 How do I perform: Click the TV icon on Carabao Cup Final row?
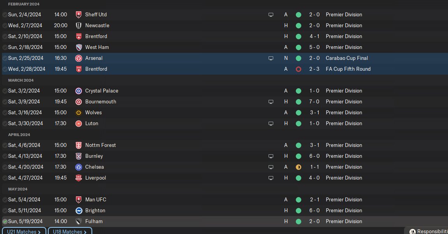tap(271, 58)
